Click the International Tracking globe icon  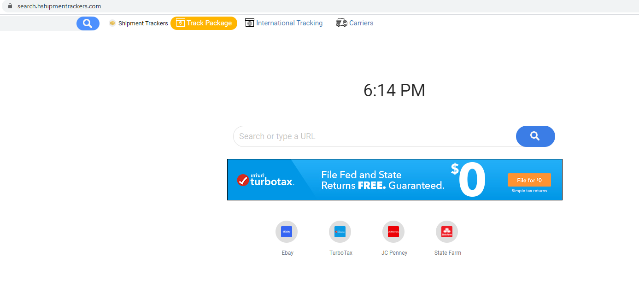(x=250, y=23)
